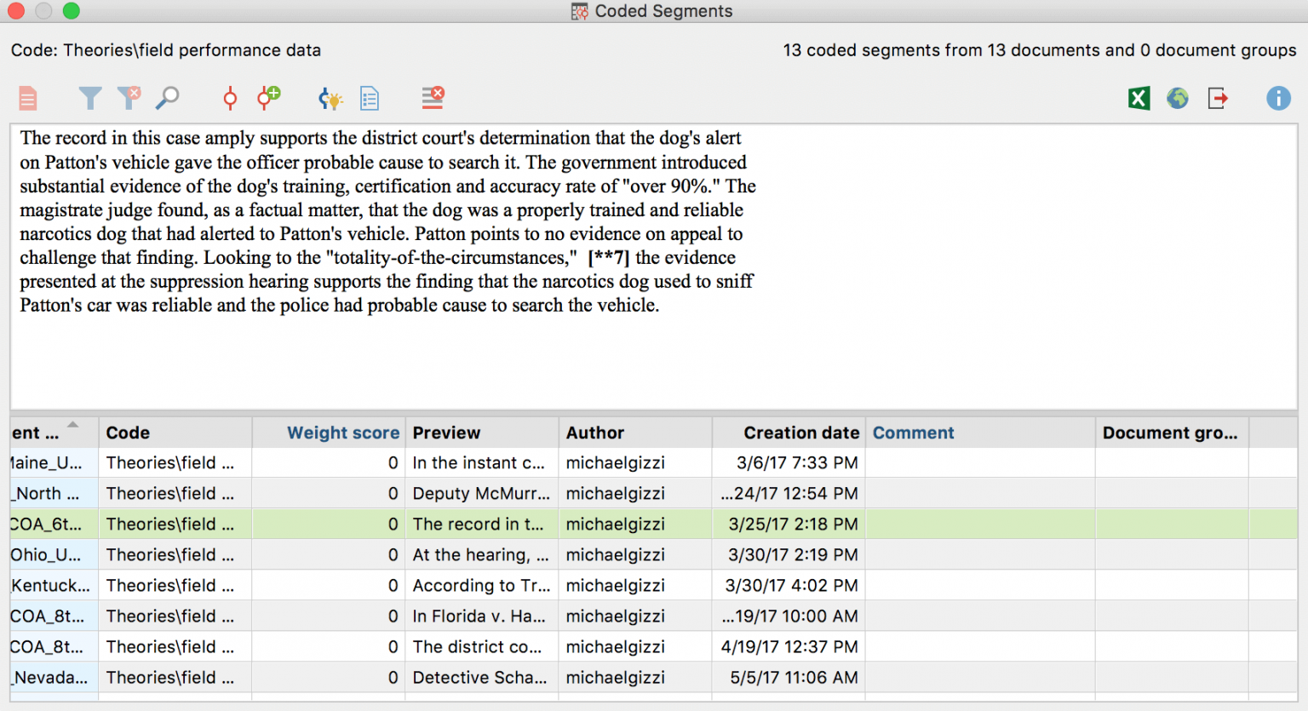Image resolution: width=1308 pixels, height=711 pixels.
Task: Export coded segments to Excel
Action: pyautogui.click(x=1139, y=98)
